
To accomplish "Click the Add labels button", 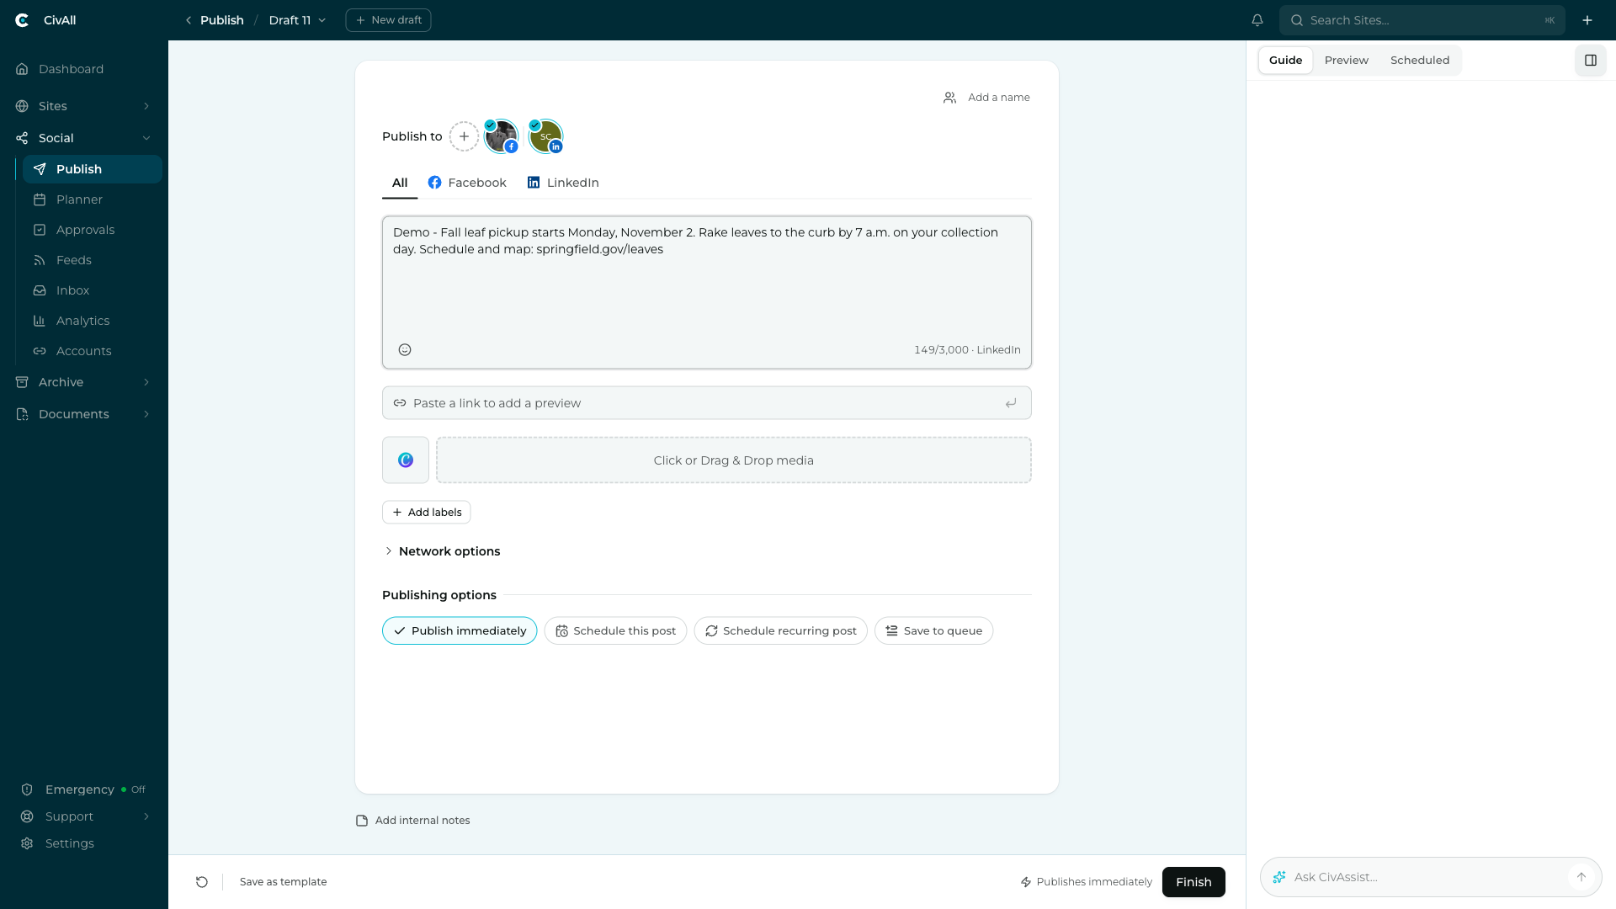I will (x=427, y=513).
